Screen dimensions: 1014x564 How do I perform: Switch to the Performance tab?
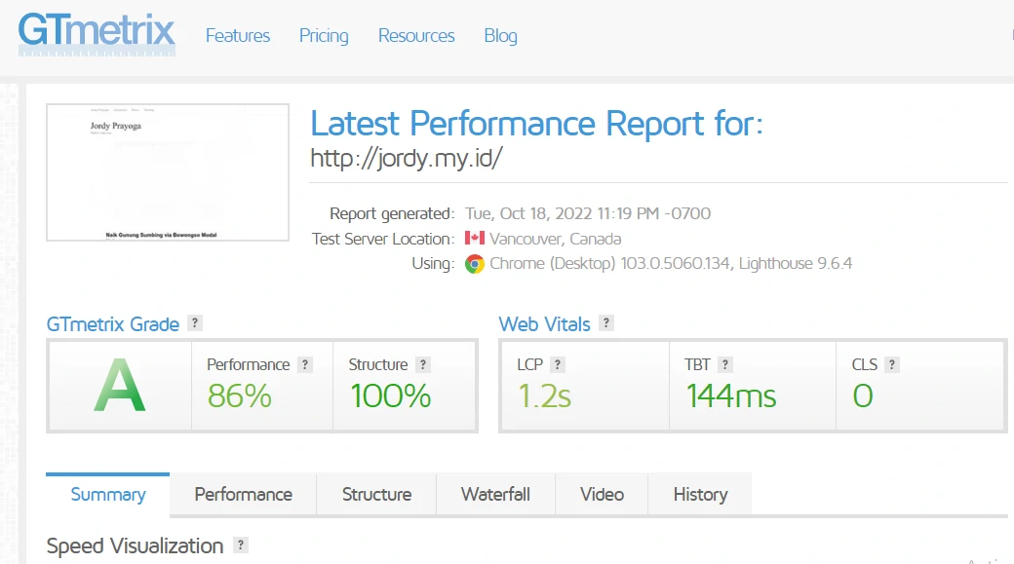click(243, 494)
